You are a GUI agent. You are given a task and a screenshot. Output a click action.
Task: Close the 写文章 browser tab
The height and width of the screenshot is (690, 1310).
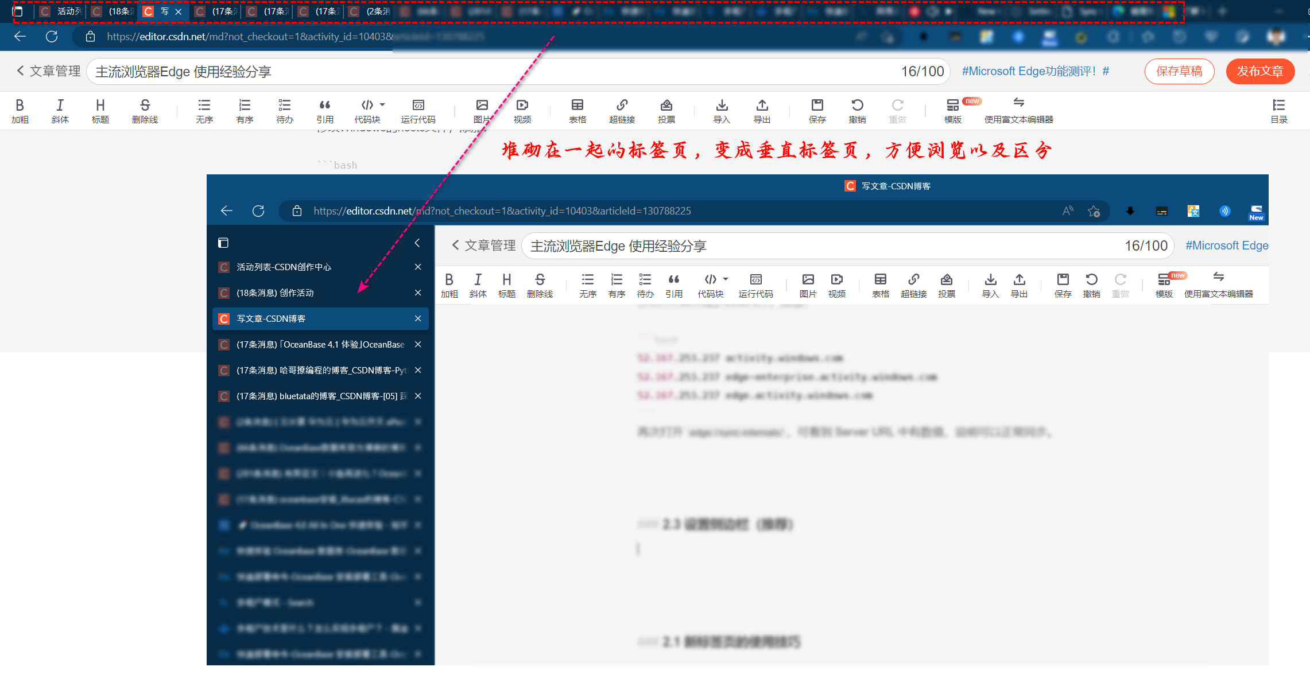pos(179,11)
